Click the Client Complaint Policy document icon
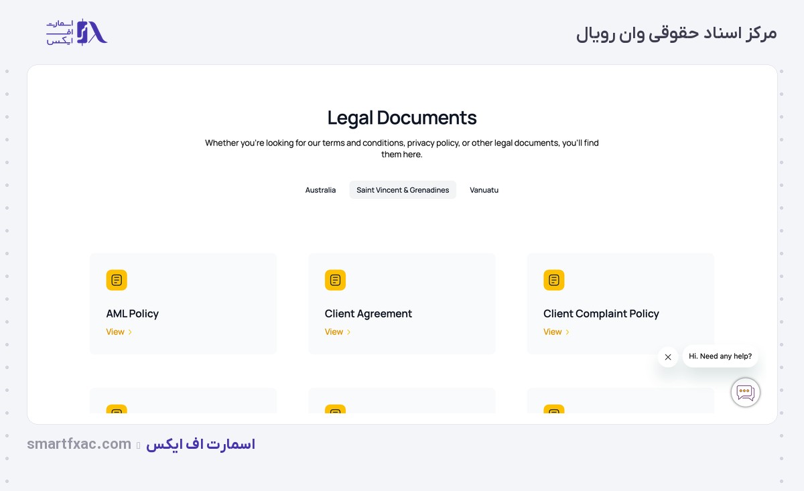 (x=553, y=280)
